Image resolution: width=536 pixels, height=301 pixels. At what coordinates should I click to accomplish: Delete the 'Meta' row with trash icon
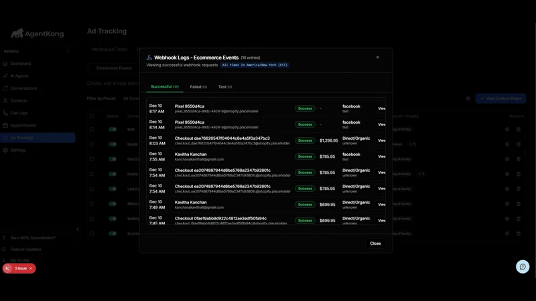519,204
